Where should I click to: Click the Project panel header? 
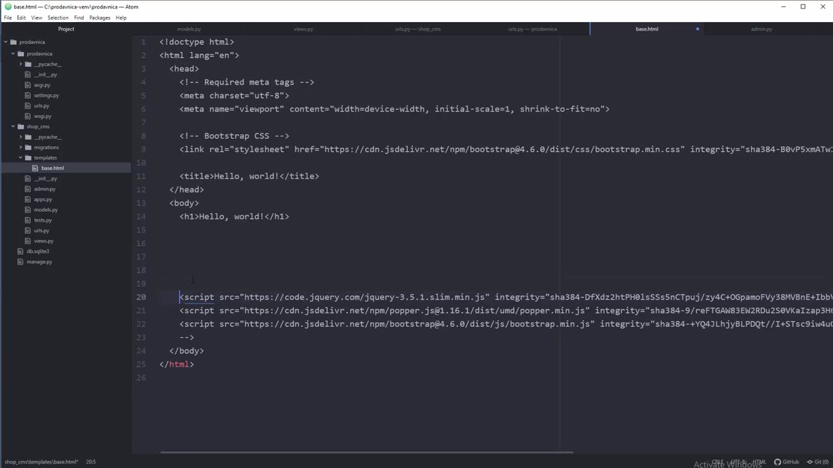66,29
